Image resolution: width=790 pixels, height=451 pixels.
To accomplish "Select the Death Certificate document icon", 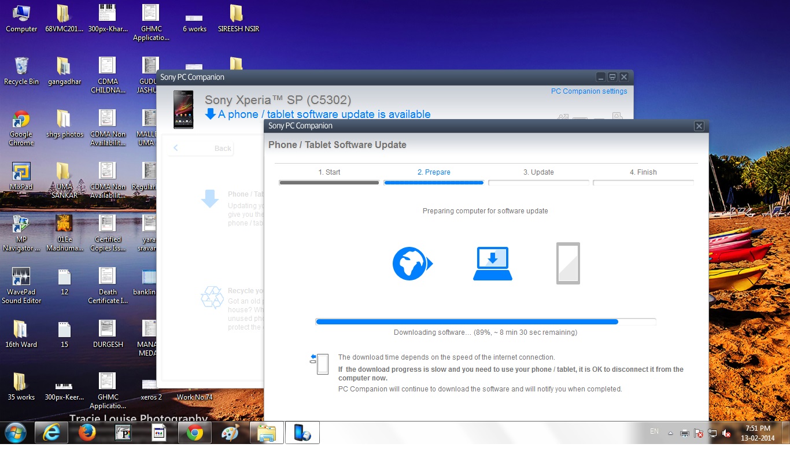I will coord(108,286).
